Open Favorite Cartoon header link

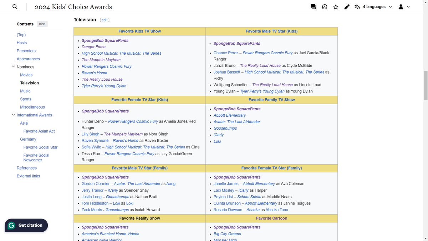[x=271, y=218]
